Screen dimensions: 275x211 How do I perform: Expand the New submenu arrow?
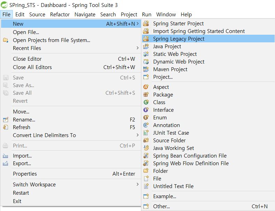click(x=137, y=24)
